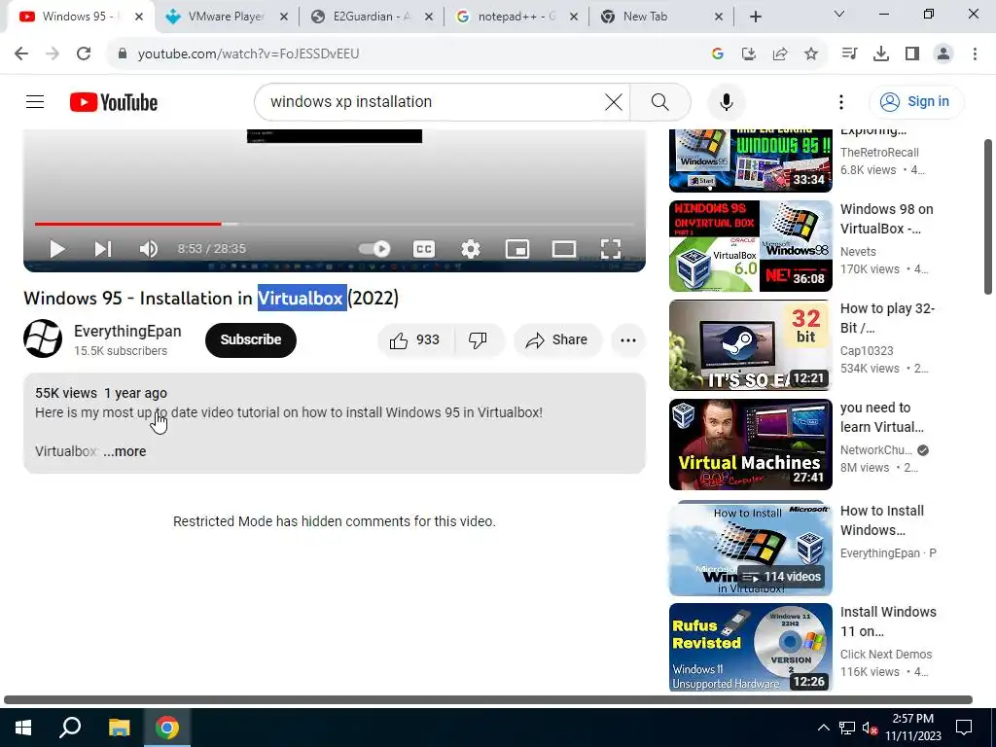Image resolution: width=996 pixels, height=747 pixels.
Task: Go to YouTube home via logo
Action: 114,102
